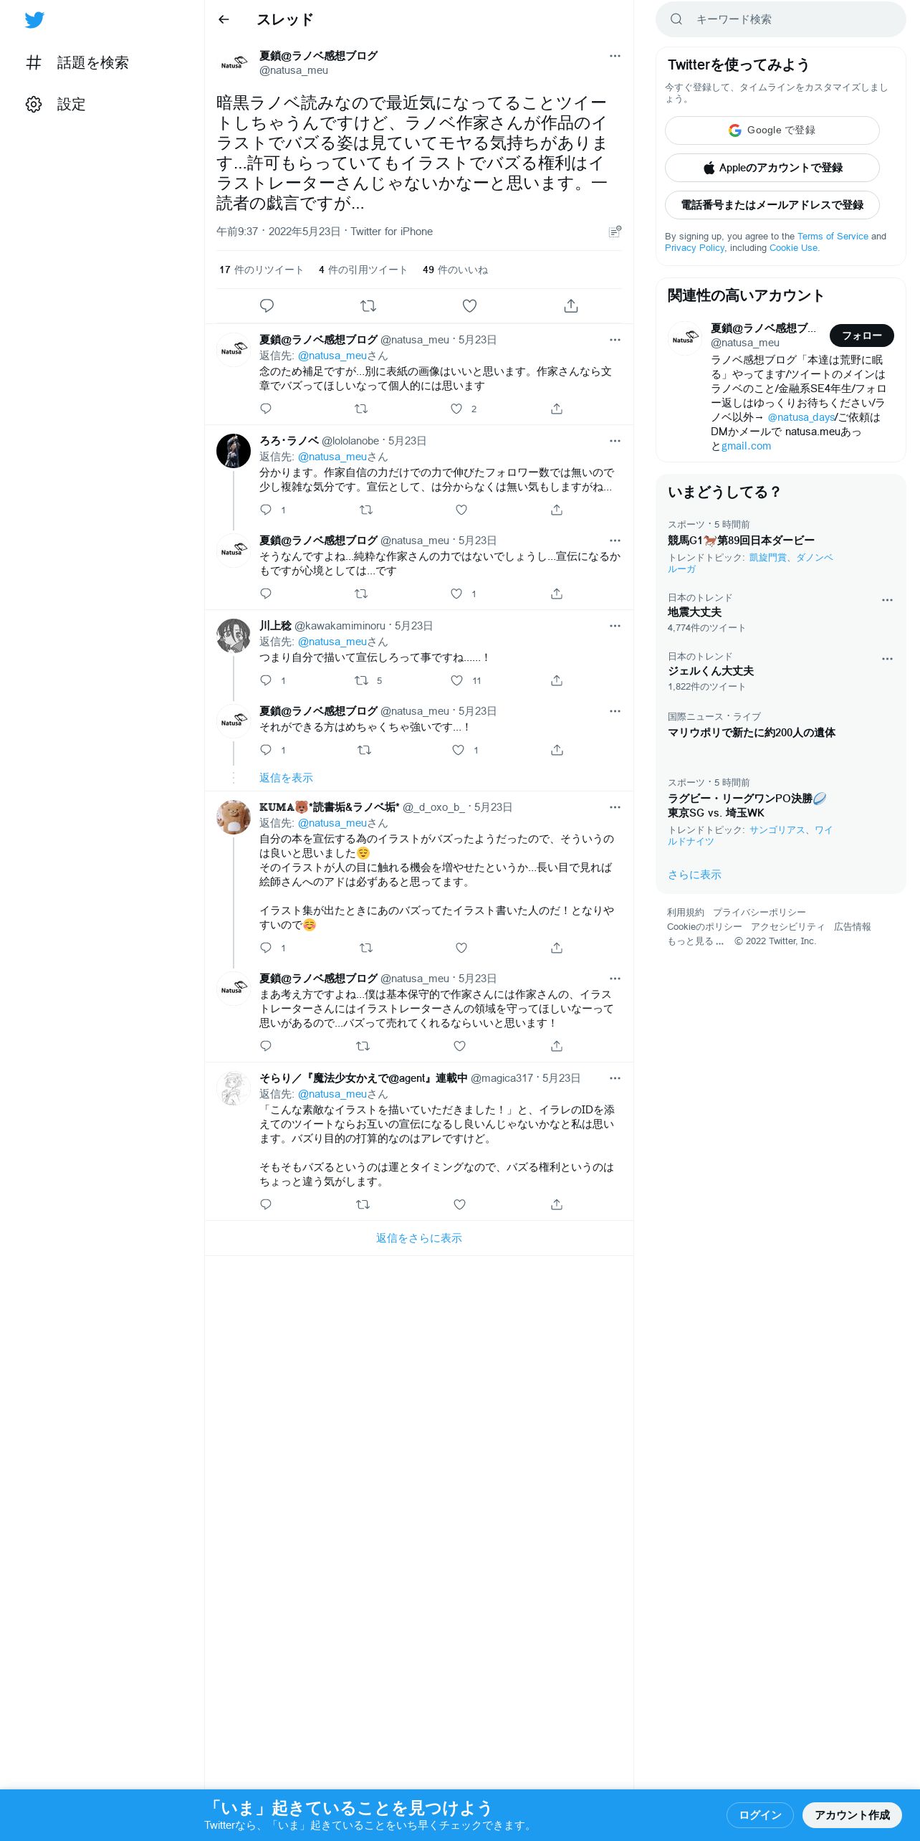
Task: Open KUMA's bear profile picture
Action: 234,817
